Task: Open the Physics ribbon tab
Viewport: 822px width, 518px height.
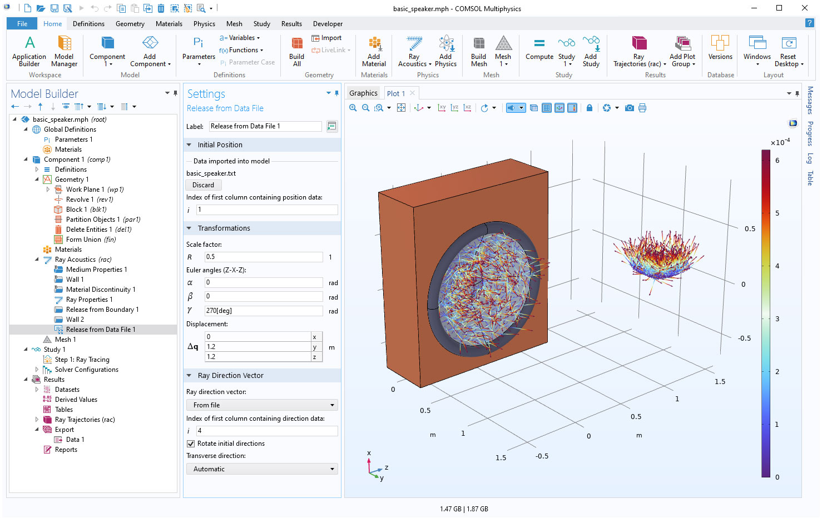Action: tap(204, 24)
